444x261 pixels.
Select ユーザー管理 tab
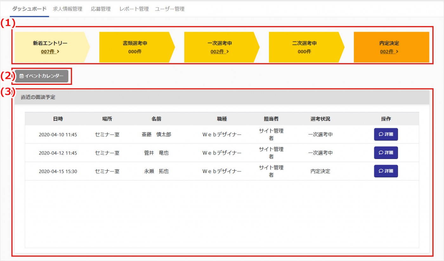coord(170,9)
